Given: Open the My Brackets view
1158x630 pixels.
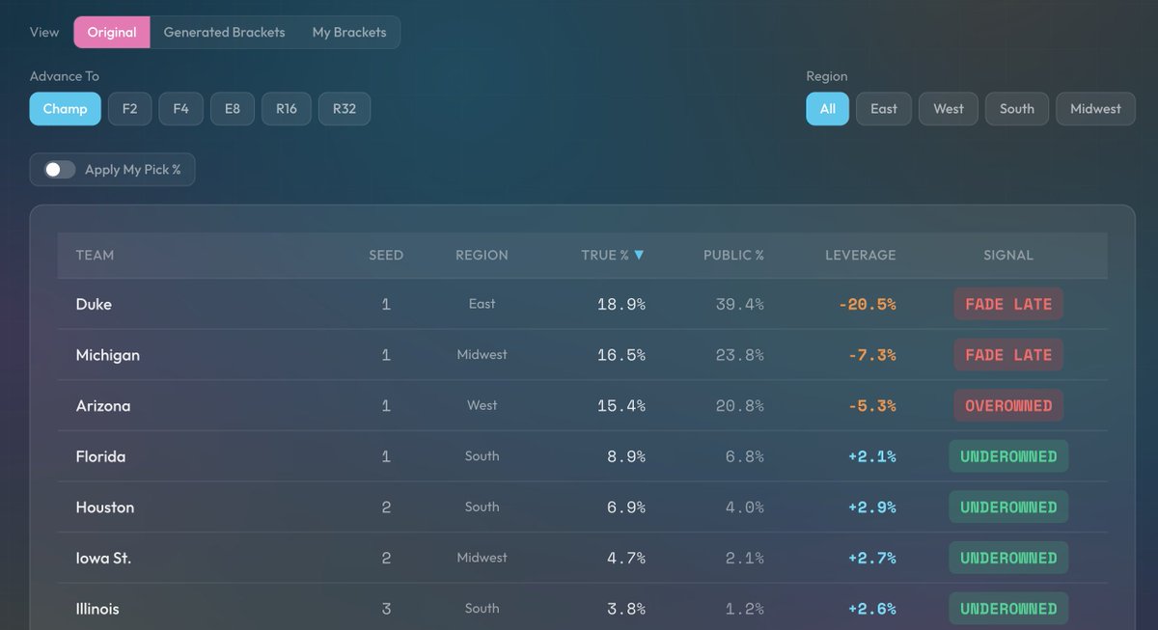Looking at the screenshot, I should (x=349, y=32).
